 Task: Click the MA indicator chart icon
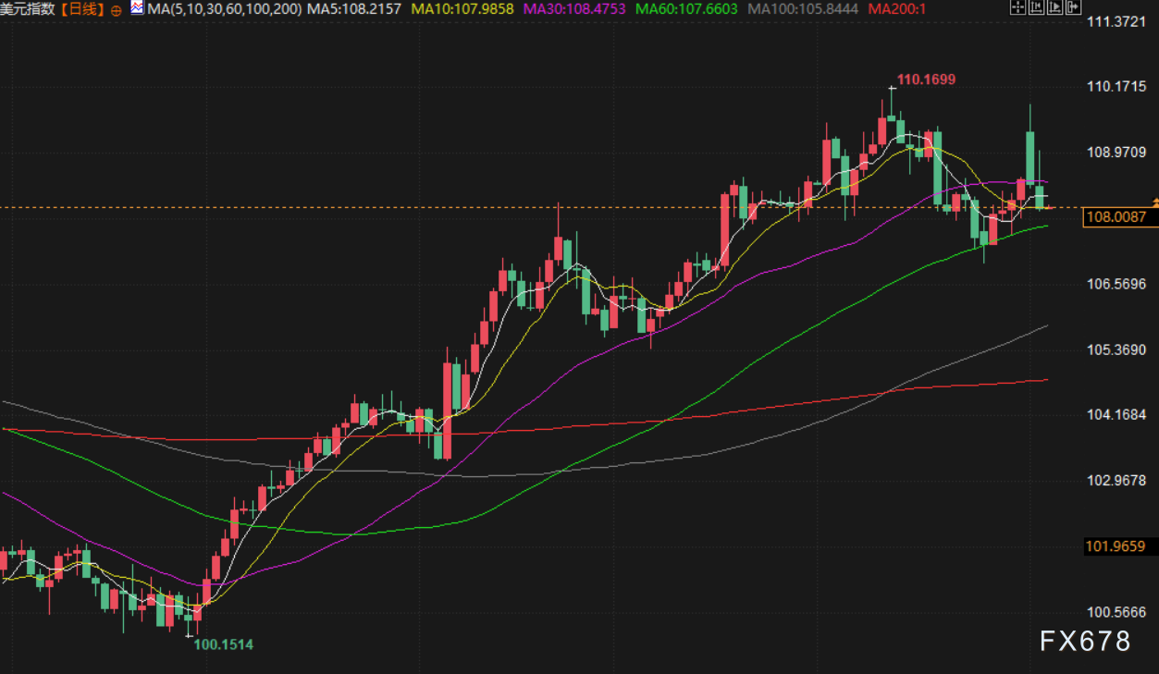[x=137, y=9]
